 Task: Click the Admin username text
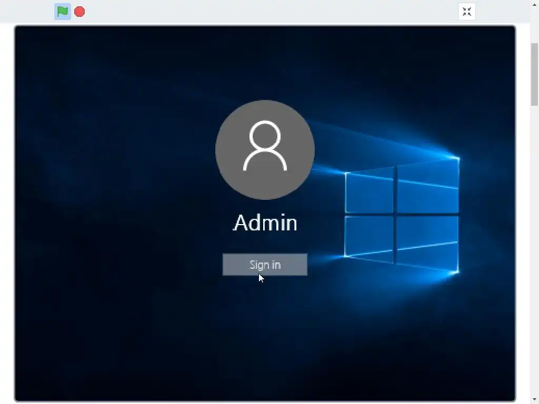coord(265,223)
